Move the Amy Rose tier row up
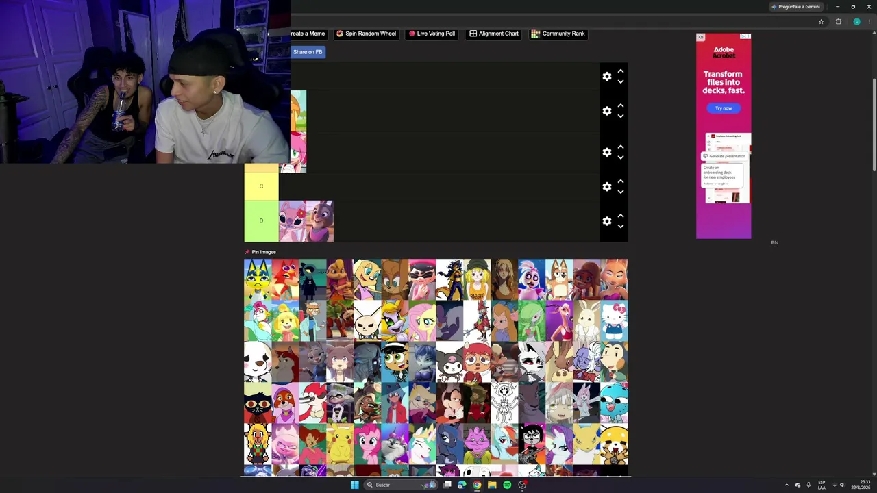 [x=621, y=147]
